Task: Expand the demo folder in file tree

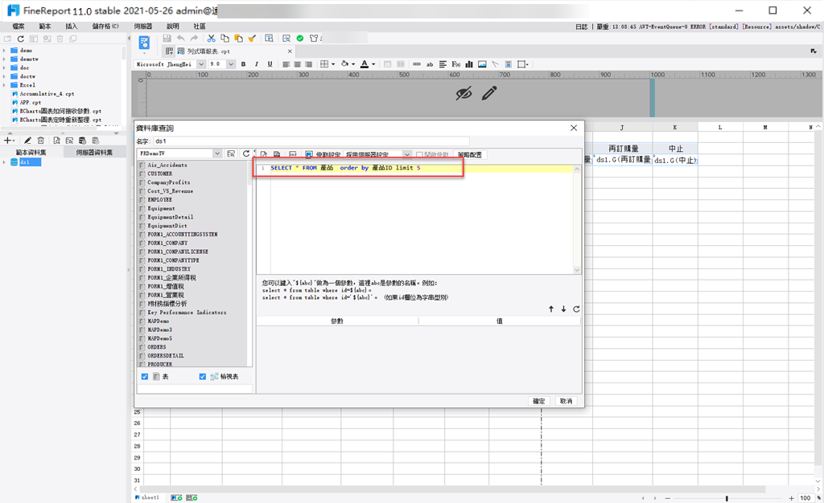Action: point(4,51)
